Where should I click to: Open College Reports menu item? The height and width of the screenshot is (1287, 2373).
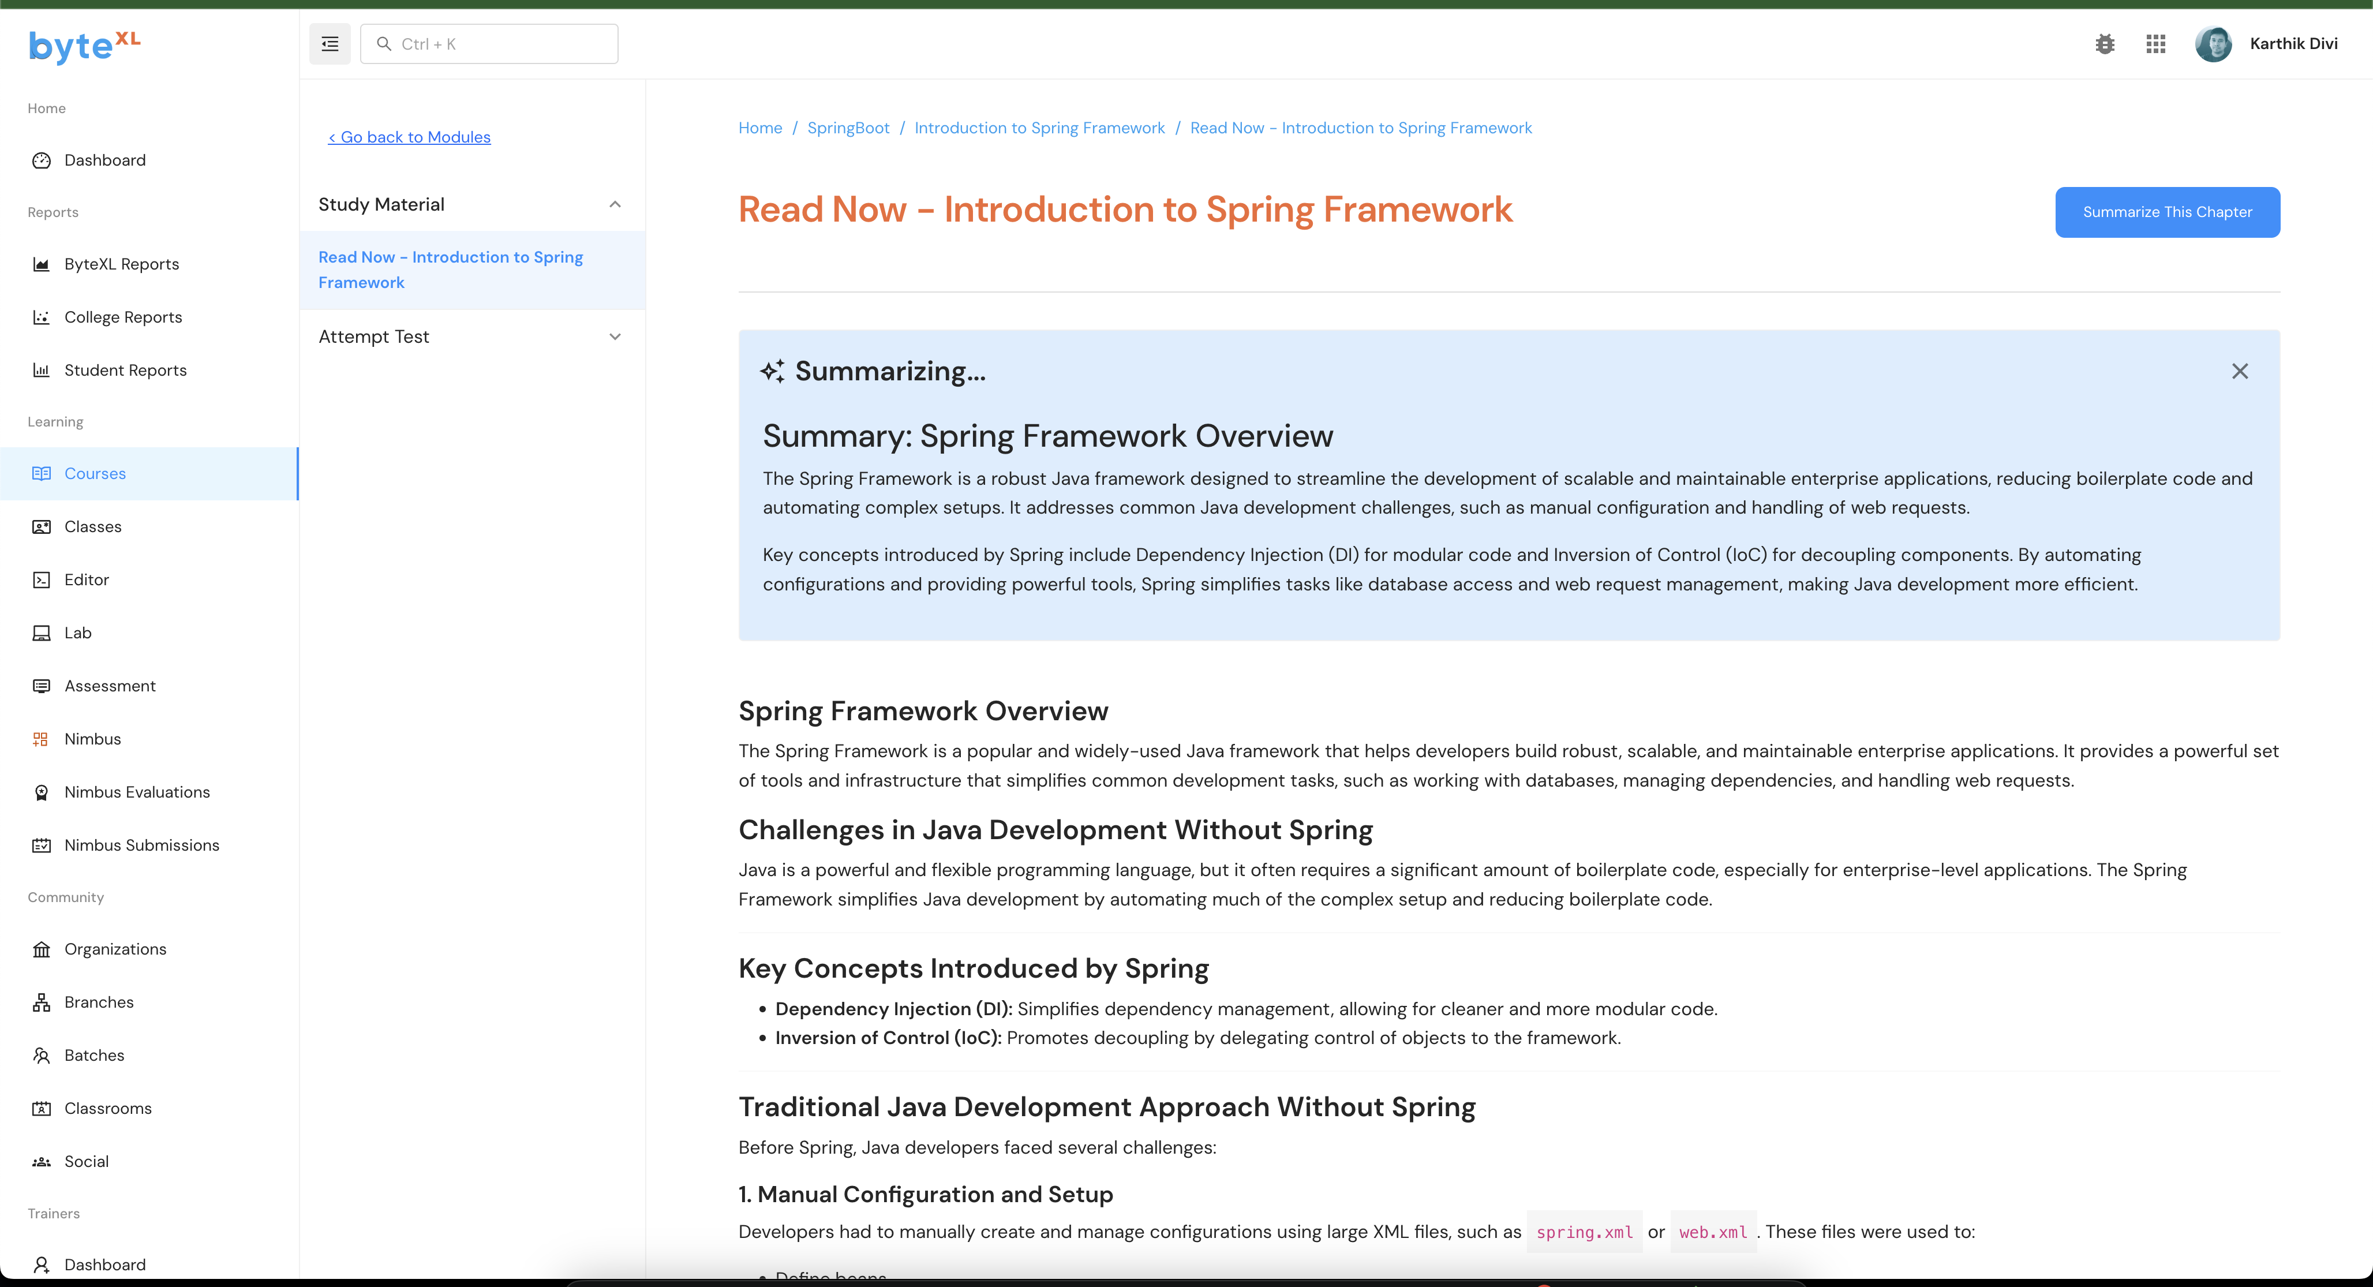(x=149, y=318)
